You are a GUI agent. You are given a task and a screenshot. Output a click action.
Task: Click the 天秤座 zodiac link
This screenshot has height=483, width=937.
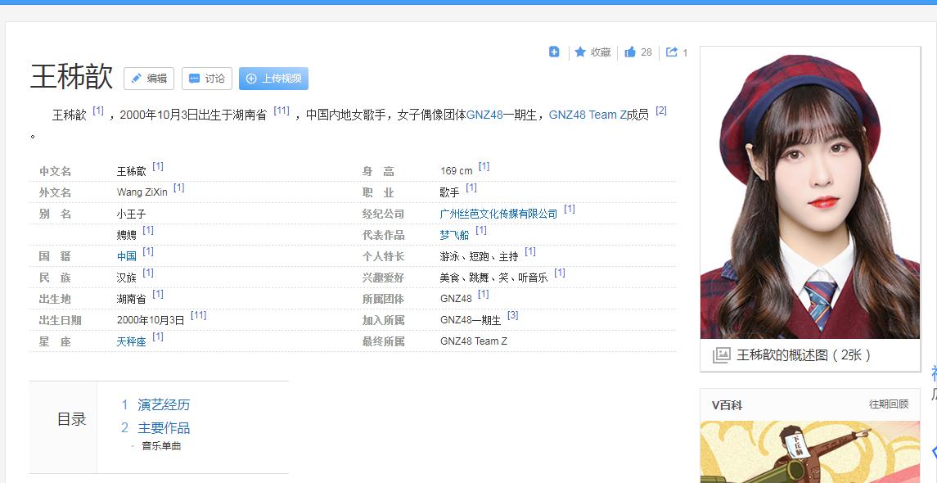pos(131,341)
